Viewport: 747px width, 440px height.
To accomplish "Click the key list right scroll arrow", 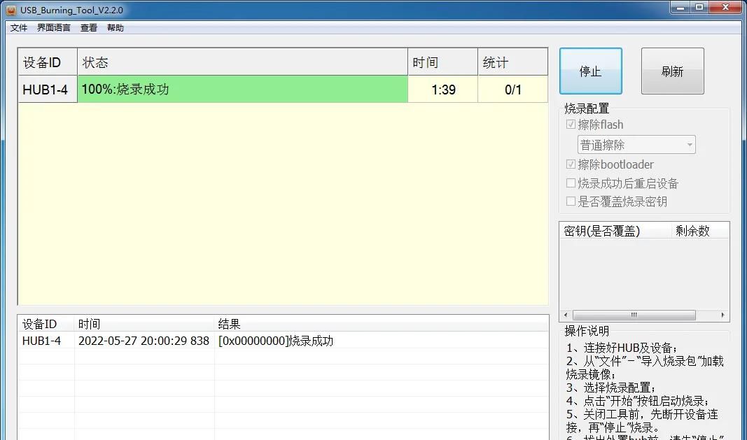I will click(723, 315).
